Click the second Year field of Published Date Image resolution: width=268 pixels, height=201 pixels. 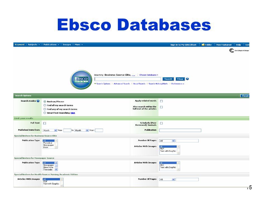coord(99,130)
